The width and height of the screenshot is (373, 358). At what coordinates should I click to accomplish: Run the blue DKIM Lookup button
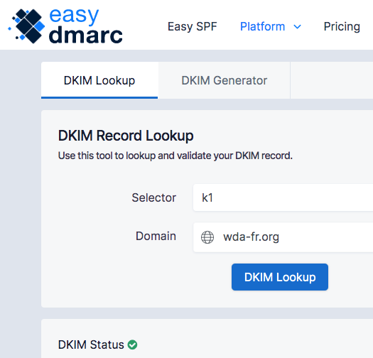pyautogui.click(x=280, y=277)
